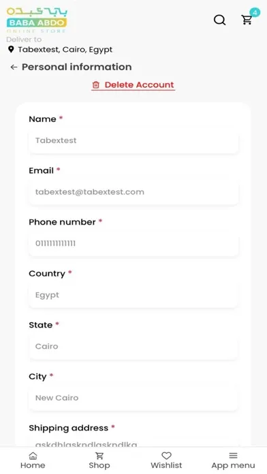Viewport: 267px width, 474px height.
Task: Go back using the arrow beside Personal information
Action: [14, 67]
